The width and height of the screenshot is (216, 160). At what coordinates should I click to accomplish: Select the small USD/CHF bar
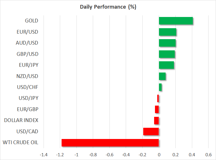coord(160,87)
